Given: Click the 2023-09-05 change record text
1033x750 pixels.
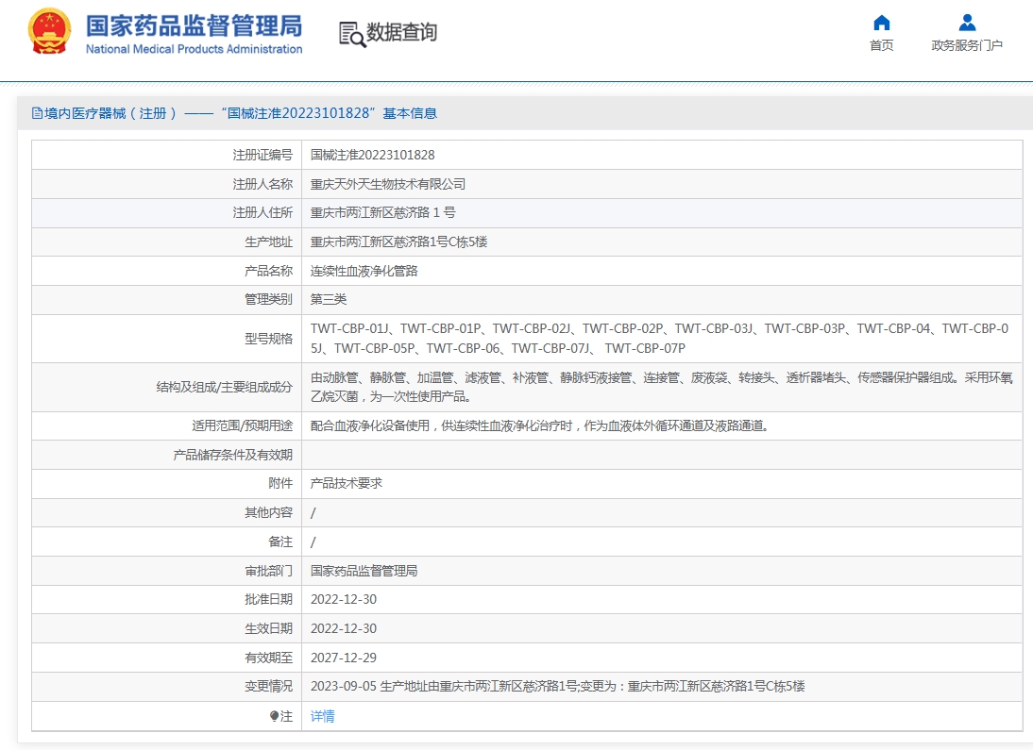Looking at the screenshot, I should click(x=557, y=686).
